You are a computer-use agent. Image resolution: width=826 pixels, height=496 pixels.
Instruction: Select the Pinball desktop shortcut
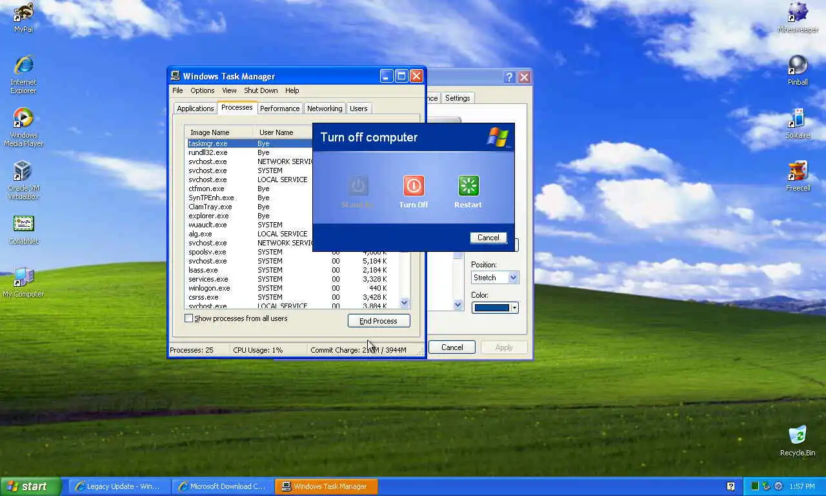point(798,70)
